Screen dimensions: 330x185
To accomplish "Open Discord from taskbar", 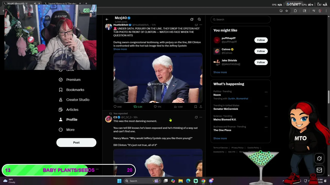I will pos(211,181).
